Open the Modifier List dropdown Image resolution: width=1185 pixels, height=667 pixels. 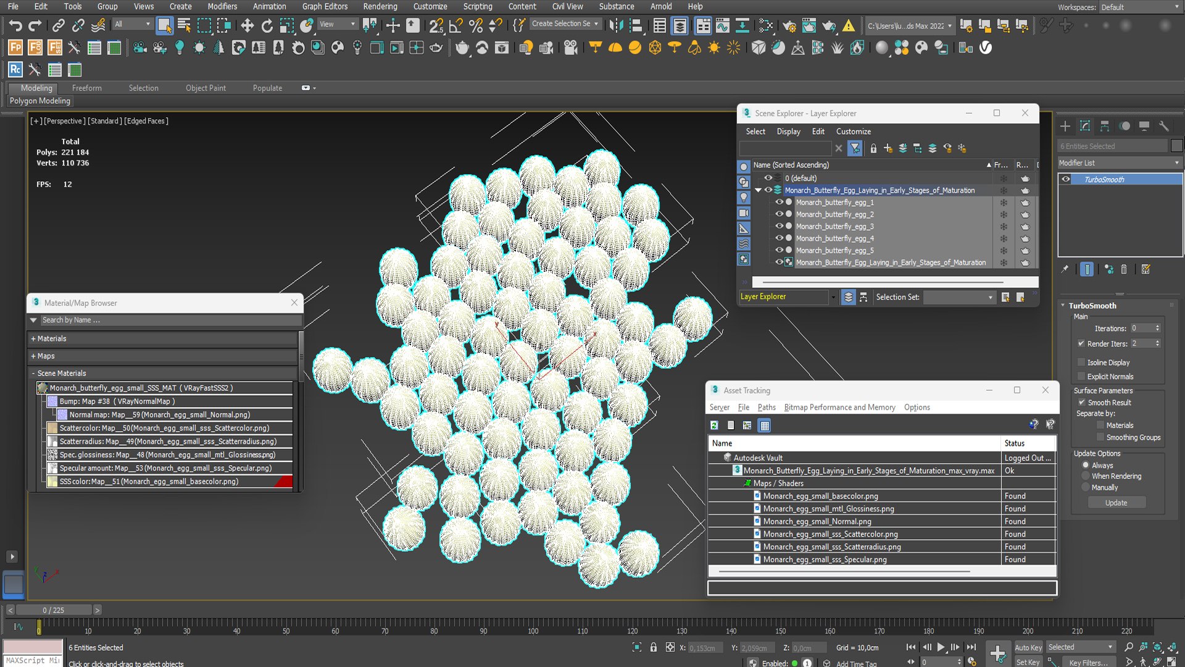click(x=1120, y=163)
